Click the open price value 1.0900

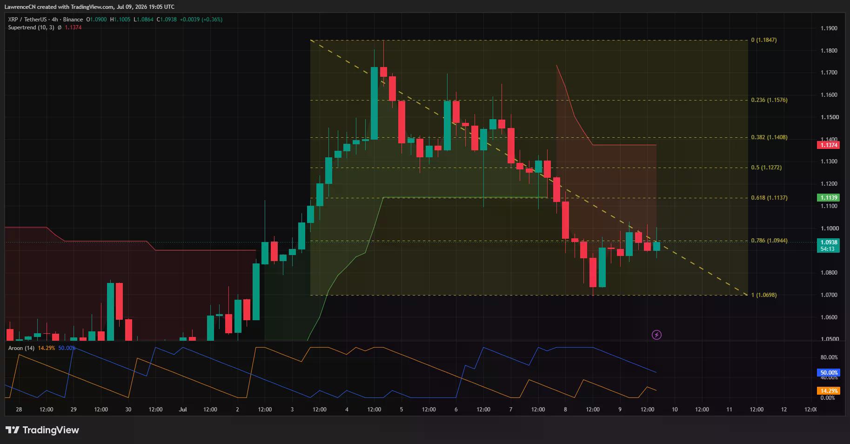point(98,20)
